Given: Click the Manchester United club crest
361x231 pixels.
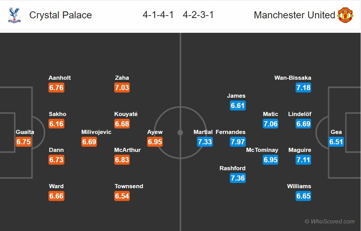Looking at the screenshot, I should point(345,15).
